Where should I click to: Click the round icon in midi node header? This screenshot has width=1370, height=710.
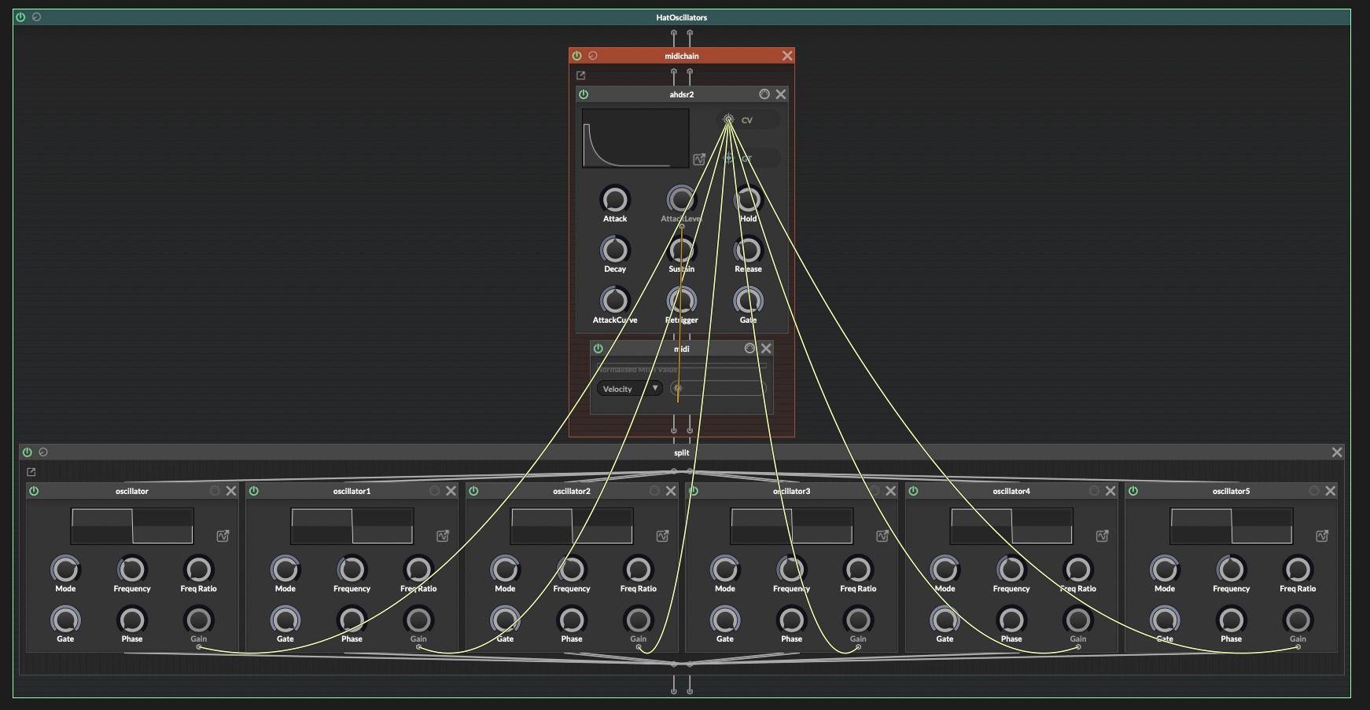[749, 349]
